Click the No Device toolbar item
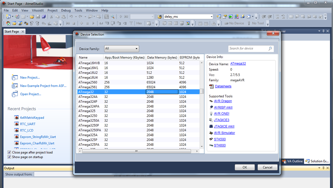The width and height of the screenshot is (333, 188). (x=234, y=23)
